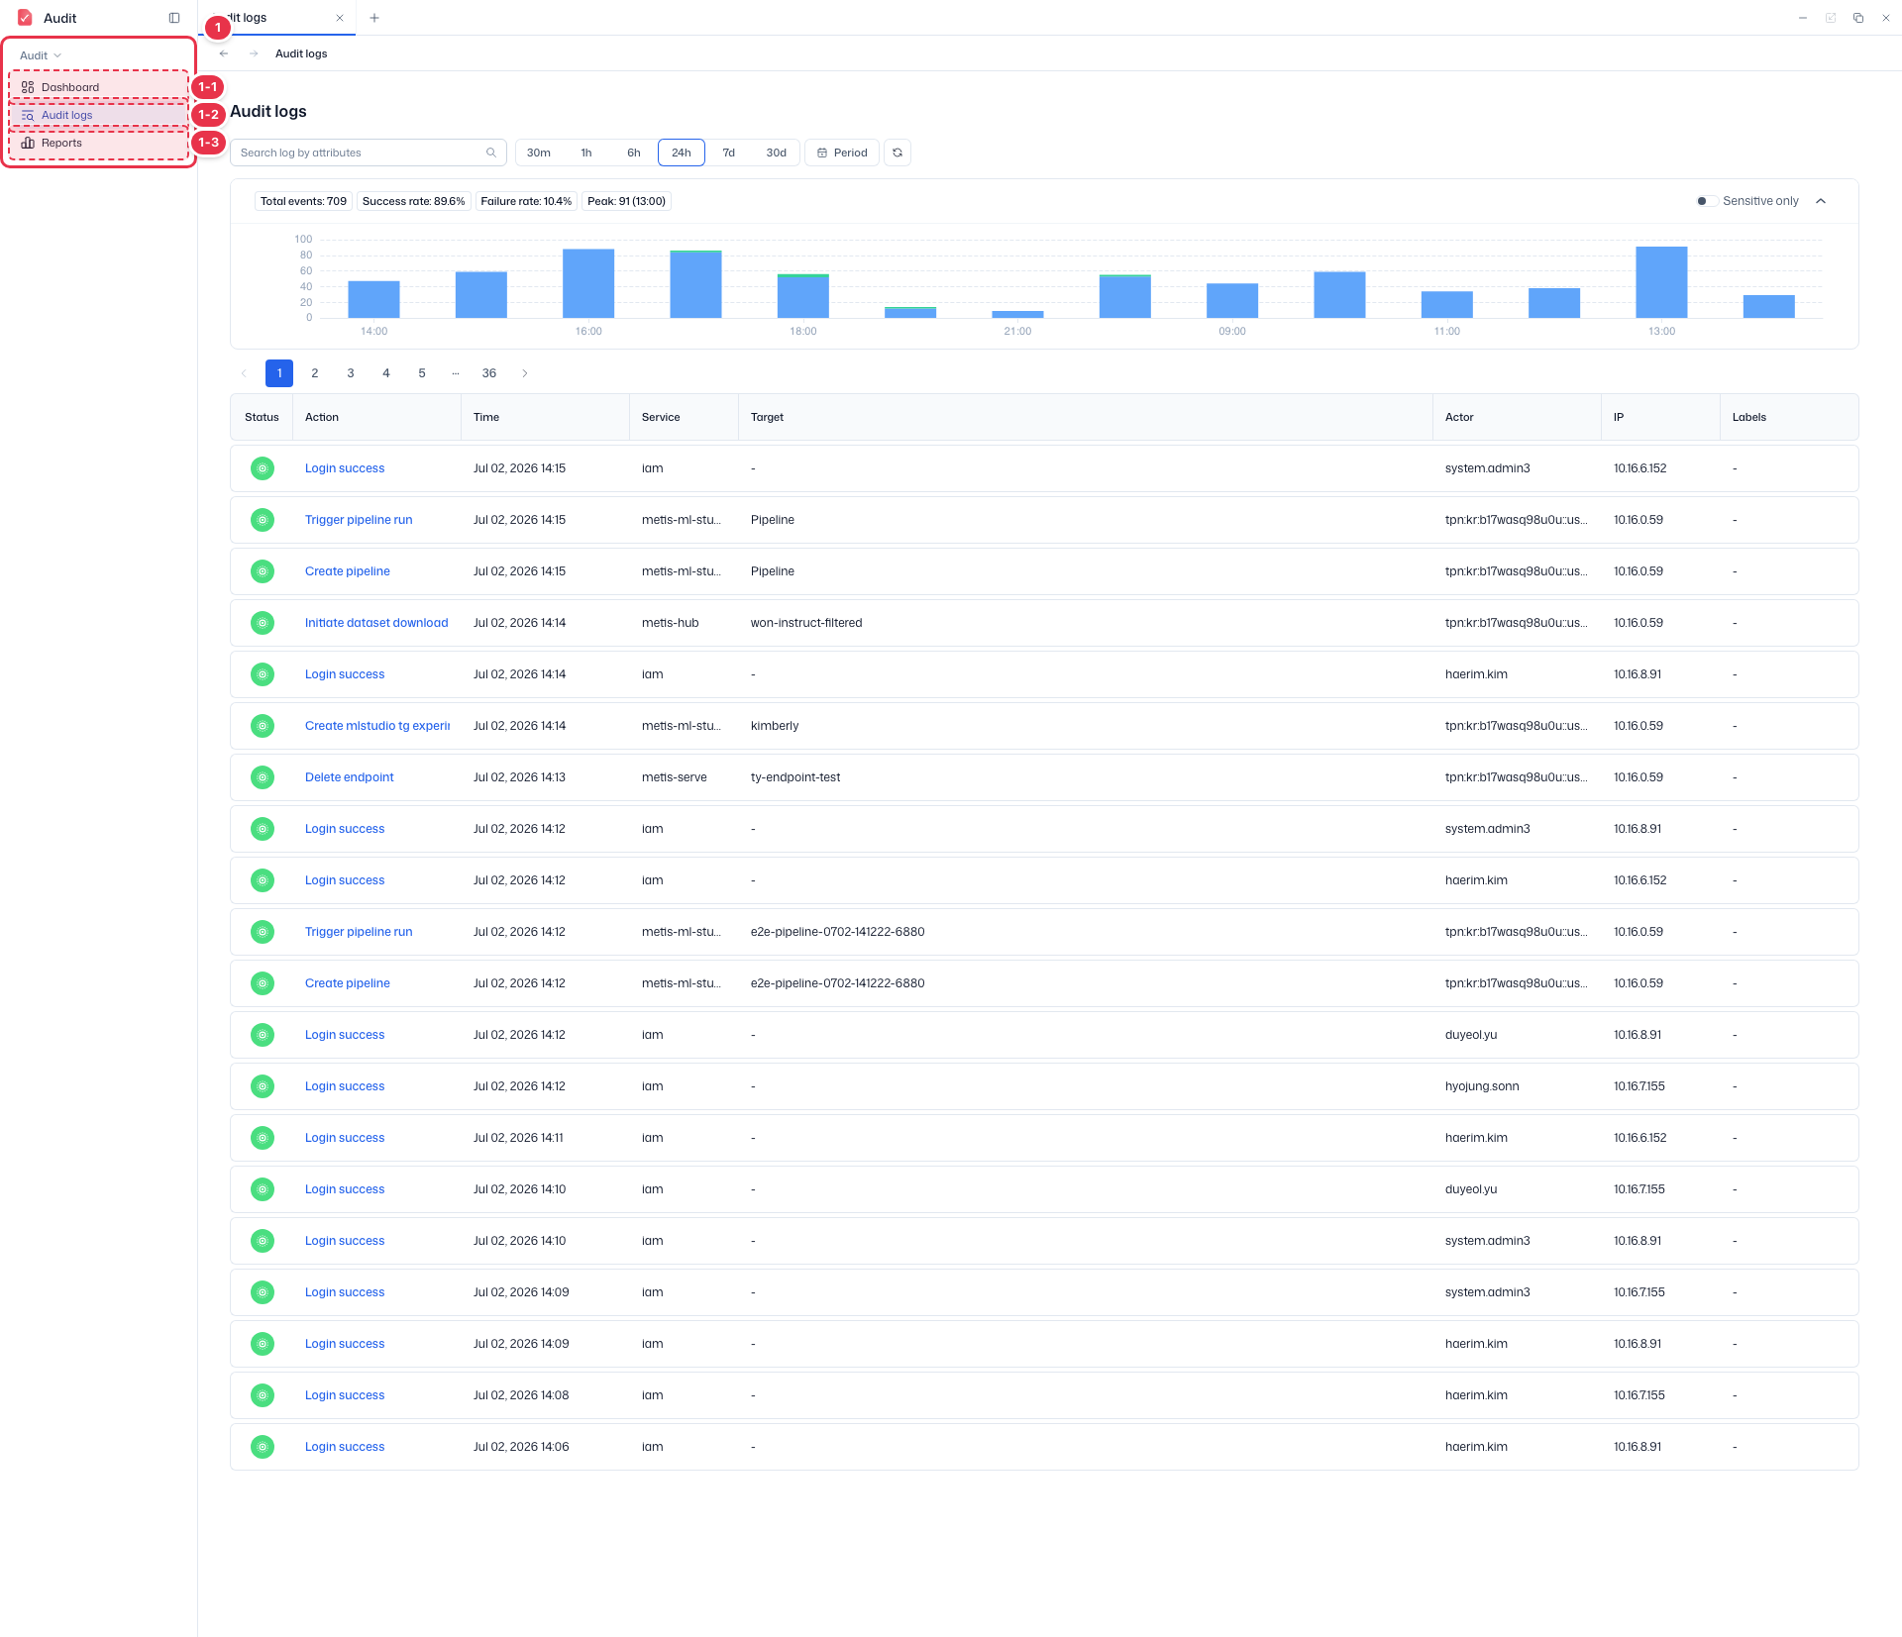Close the Audit logs tab
The width and height of the screenshot is (1902, 1637).
pyautogui.click(x=340, y=18)
